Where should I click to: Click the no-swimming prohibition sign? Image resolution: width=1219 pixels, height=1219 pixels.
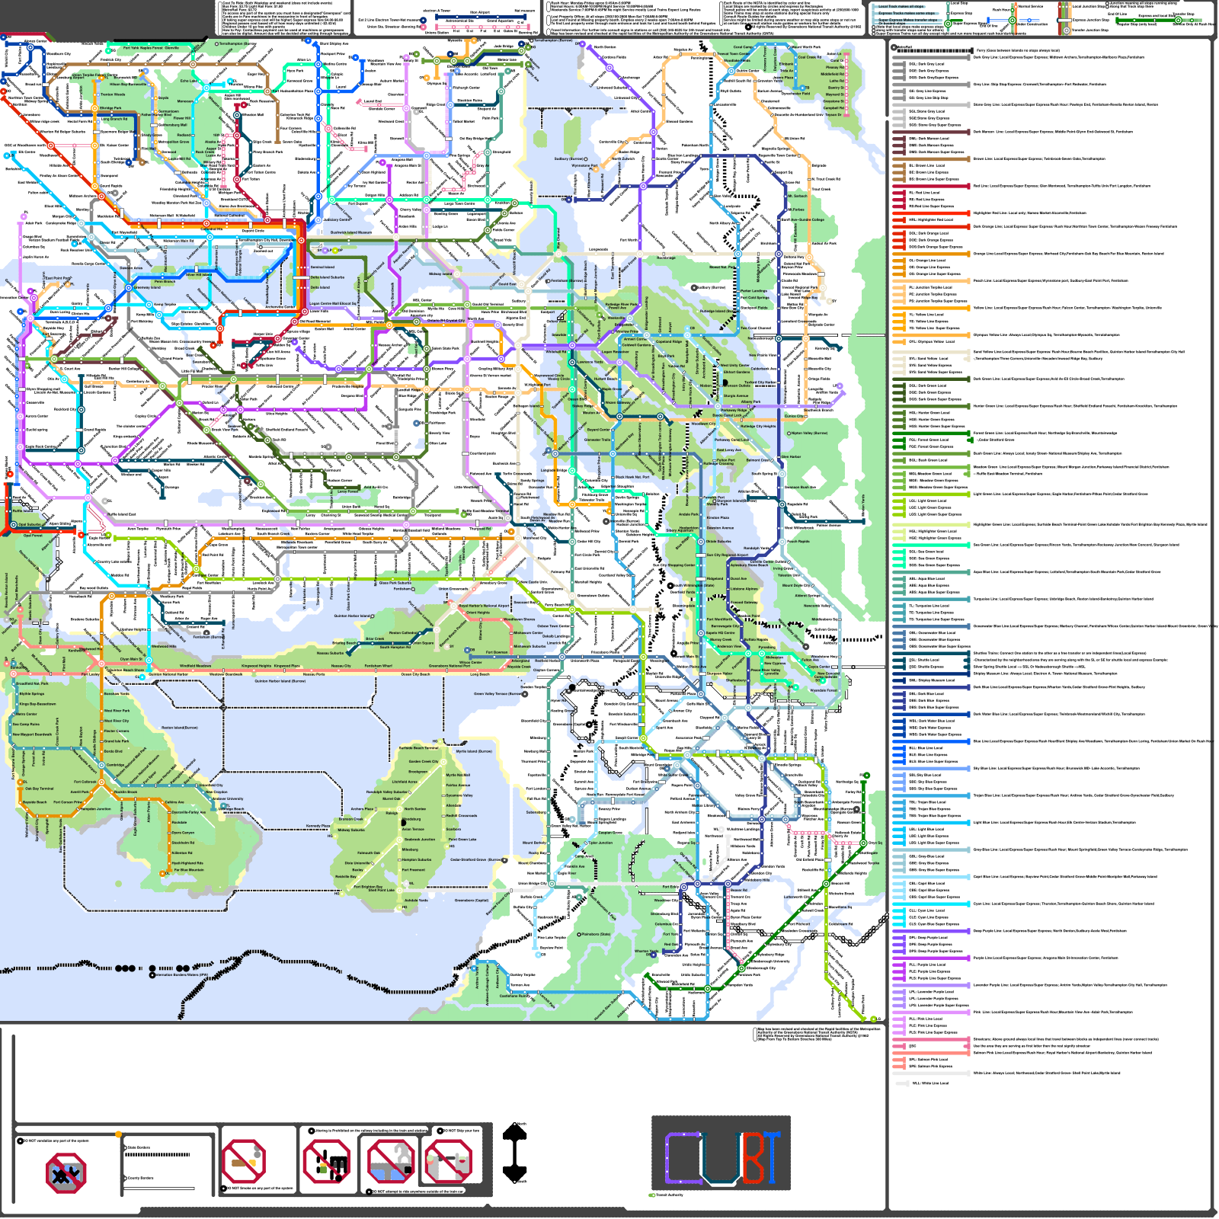click(66, 1173)
